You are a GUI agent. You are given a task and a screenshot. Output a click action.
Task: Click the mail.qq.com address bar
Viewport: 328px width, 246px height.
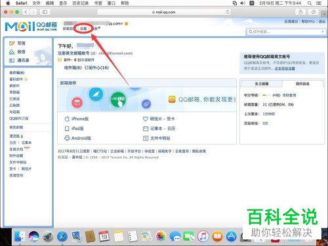point(164,12)
